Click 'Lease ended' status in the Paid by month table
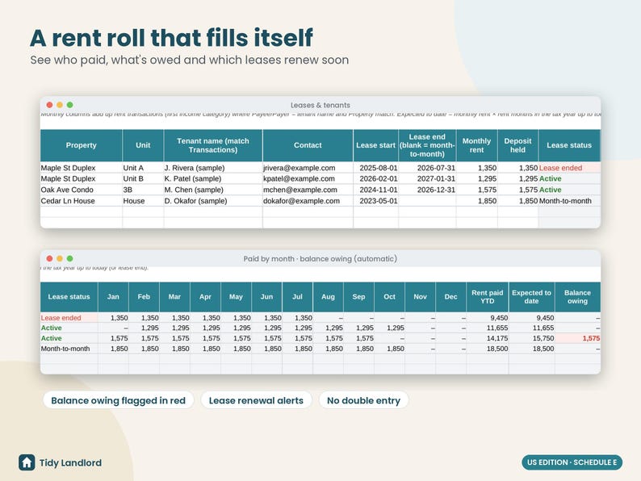The width and height of the screenshot is (641, 481). point(69,318)
